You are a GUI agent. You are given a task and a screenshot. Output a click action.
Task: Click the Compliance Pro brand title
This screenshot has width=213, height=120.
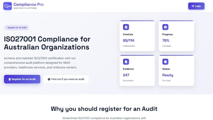point(28,4)
